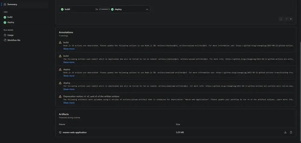The height and width of the screenshot is (143, 301).
Task: Open the Summary page in sidebar
Action: [x=12, y=4]
